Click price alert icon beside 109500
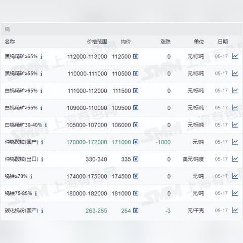 [x=136, y=108]
